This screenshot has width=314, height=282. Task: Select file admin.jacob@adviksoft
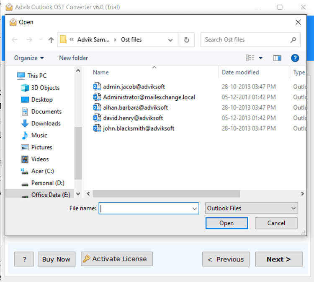point(134,87)
